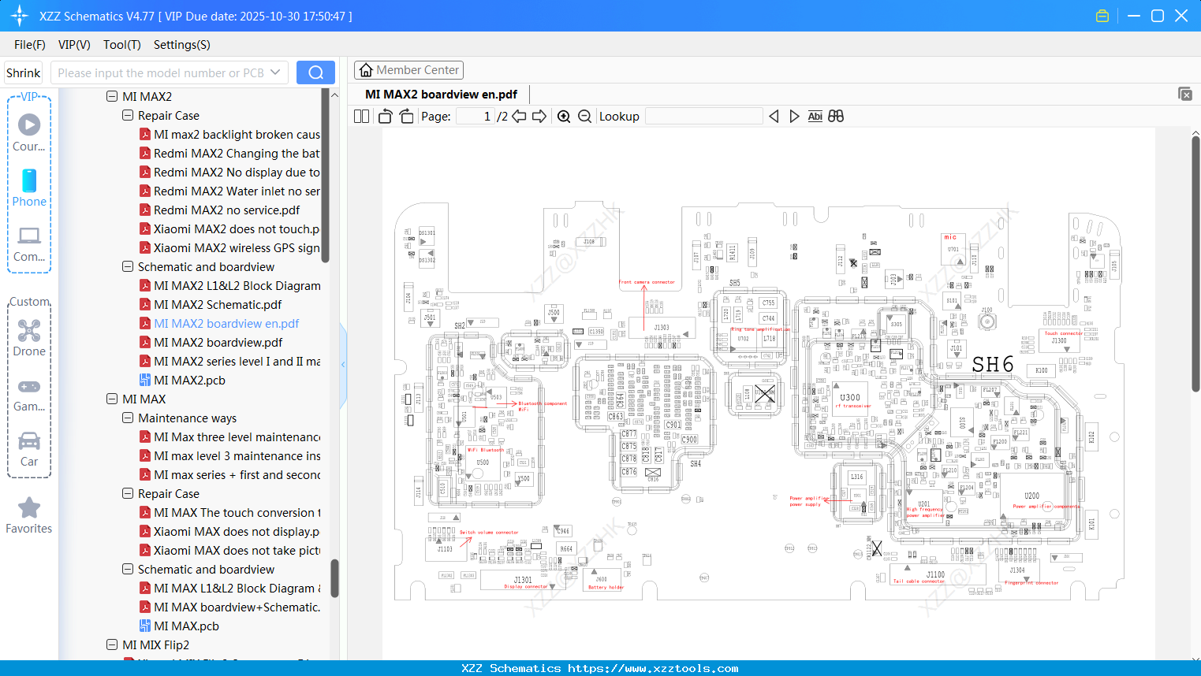Open the Game controller category icon

(x=28, y=392)
